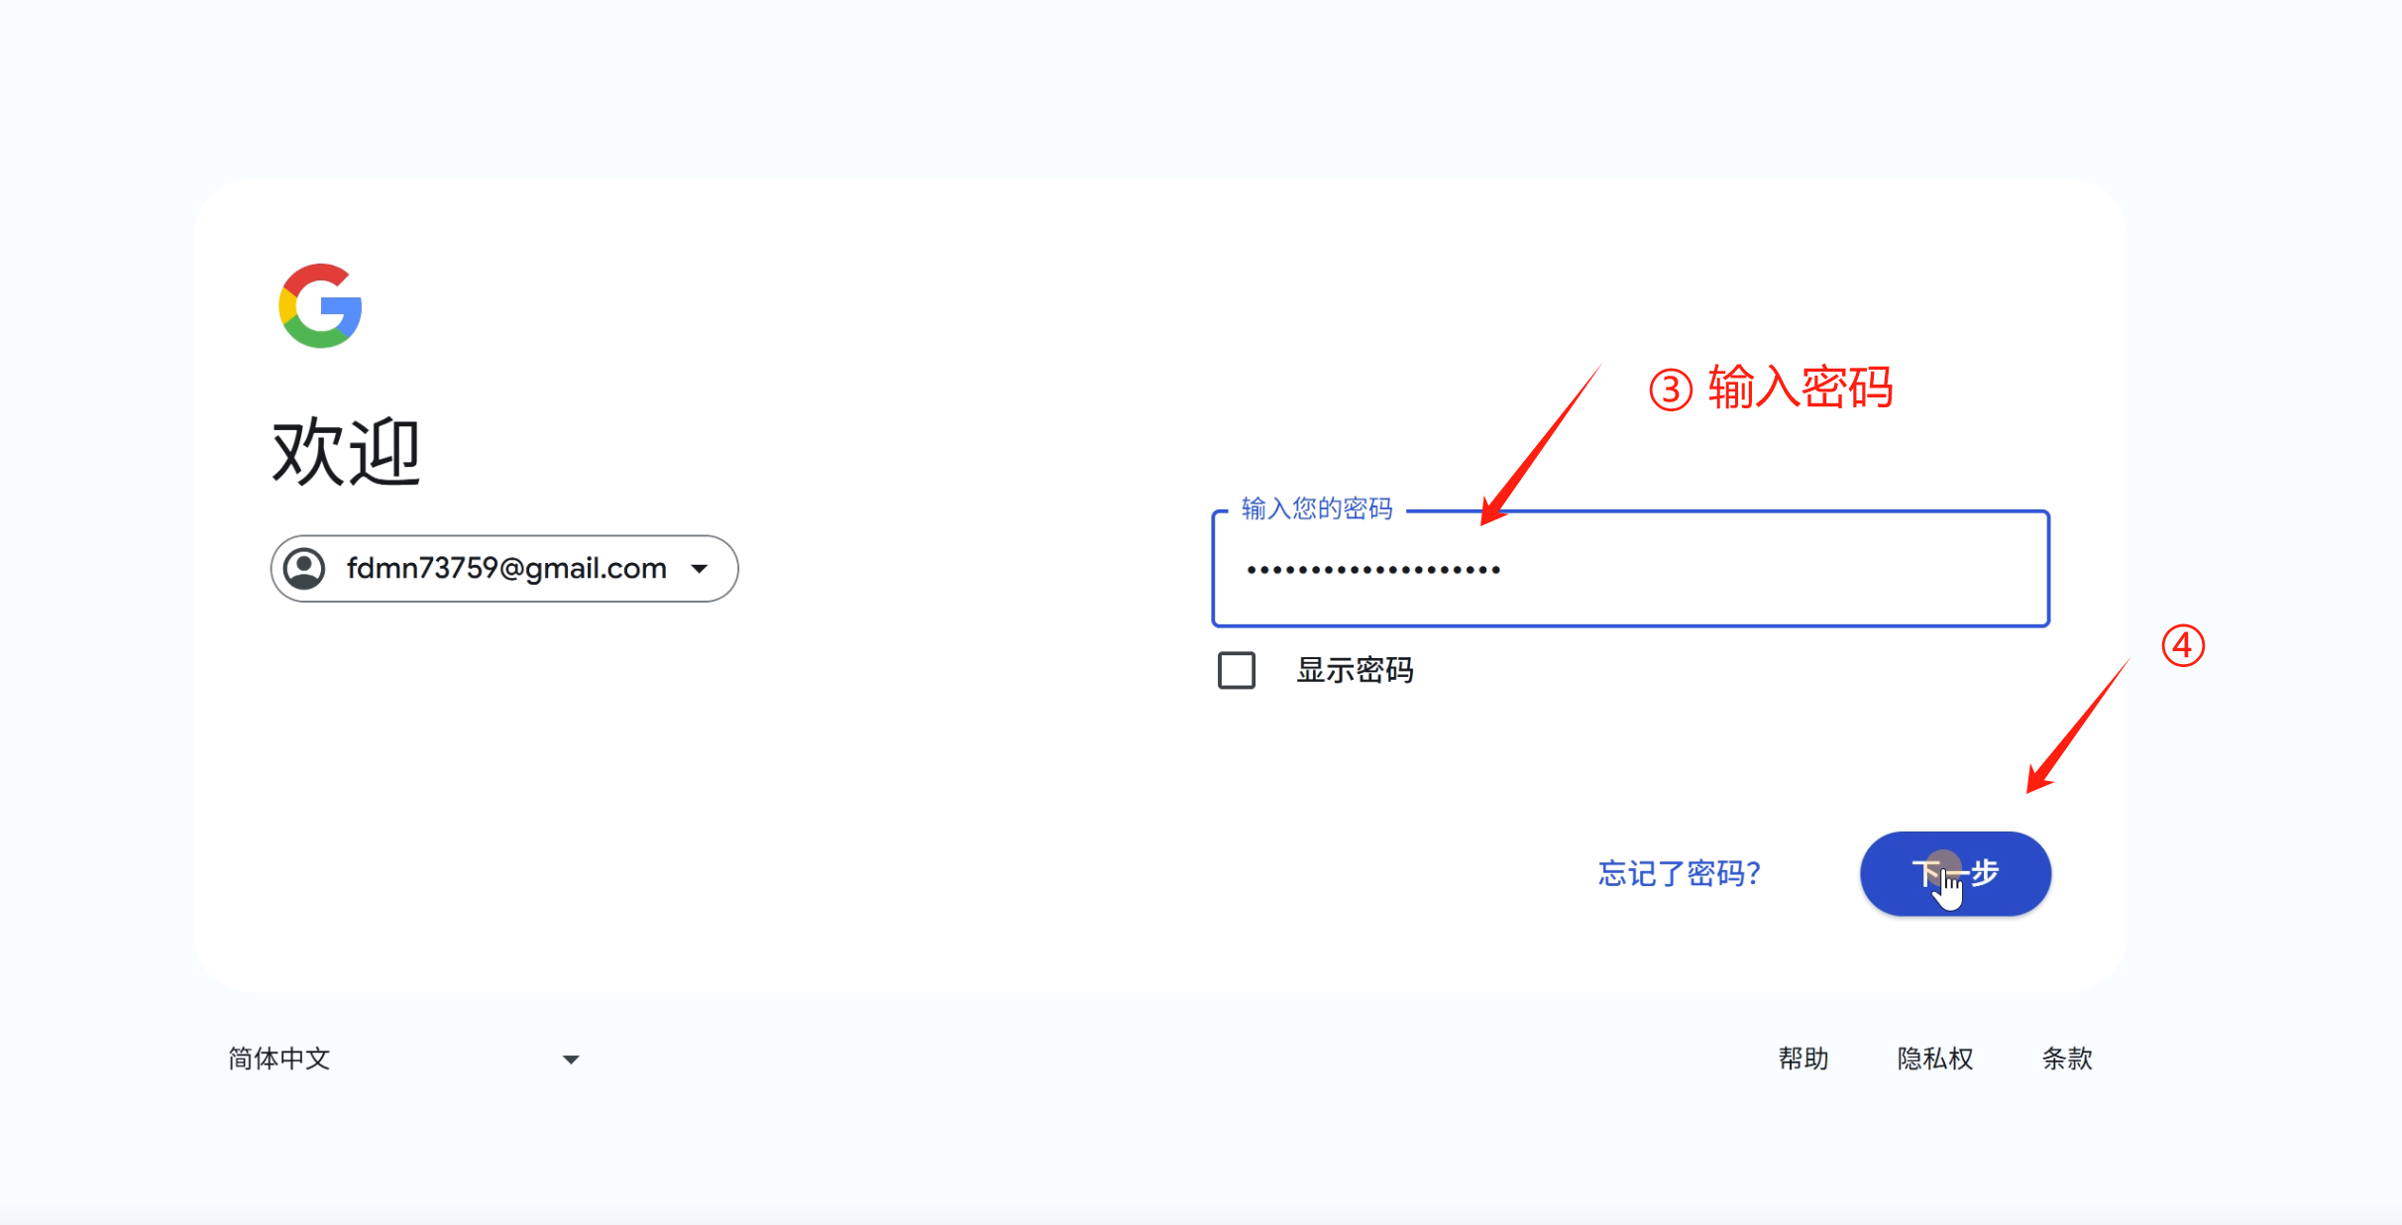Open the 隐私权 footer link

[x=1935, y=1058]
